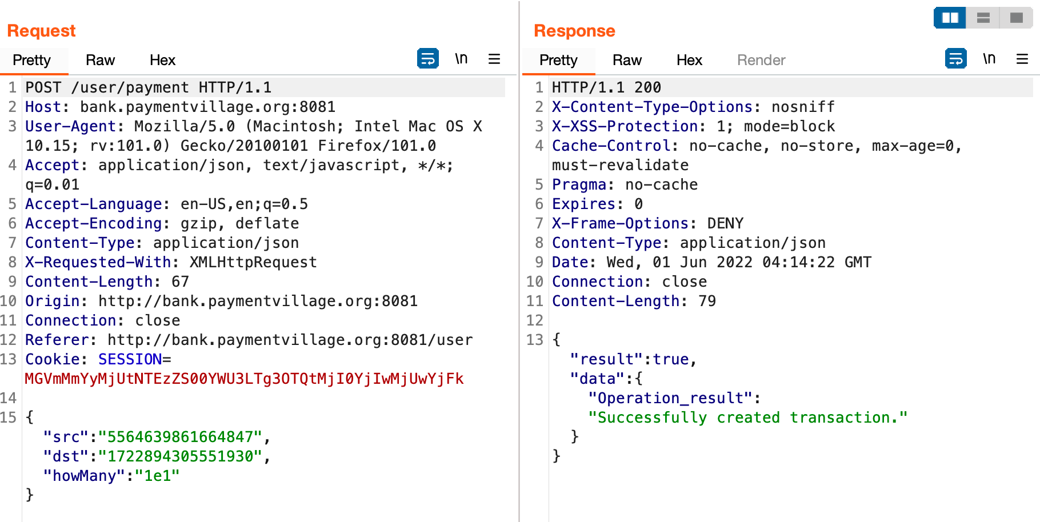1040x522 pixels.
Task: Click the HTTP/1.1 200 status line
Action: [x=606, y=87]
